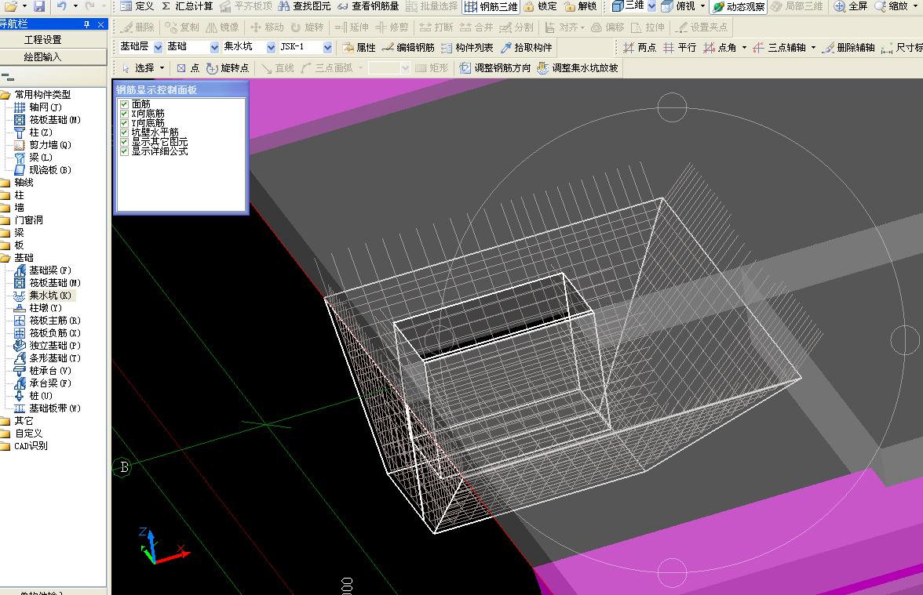Open the 基础层 floor dropdown

click(x=158, y=47)
